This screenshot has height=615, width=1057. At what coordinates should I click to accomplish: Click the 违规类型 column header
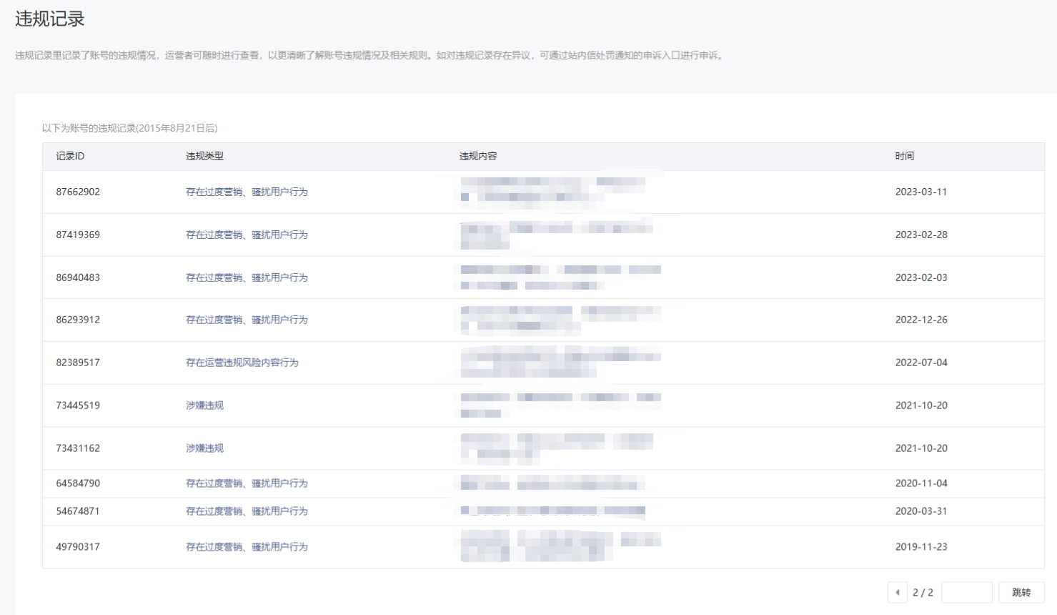(204, 156)
